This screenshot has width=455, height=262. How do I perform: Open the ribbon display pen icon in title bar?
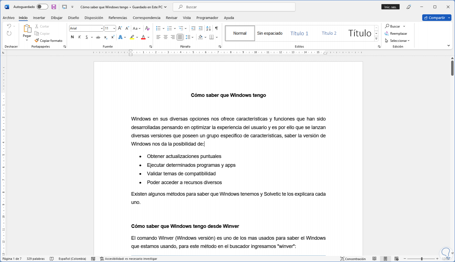point(409,7)
